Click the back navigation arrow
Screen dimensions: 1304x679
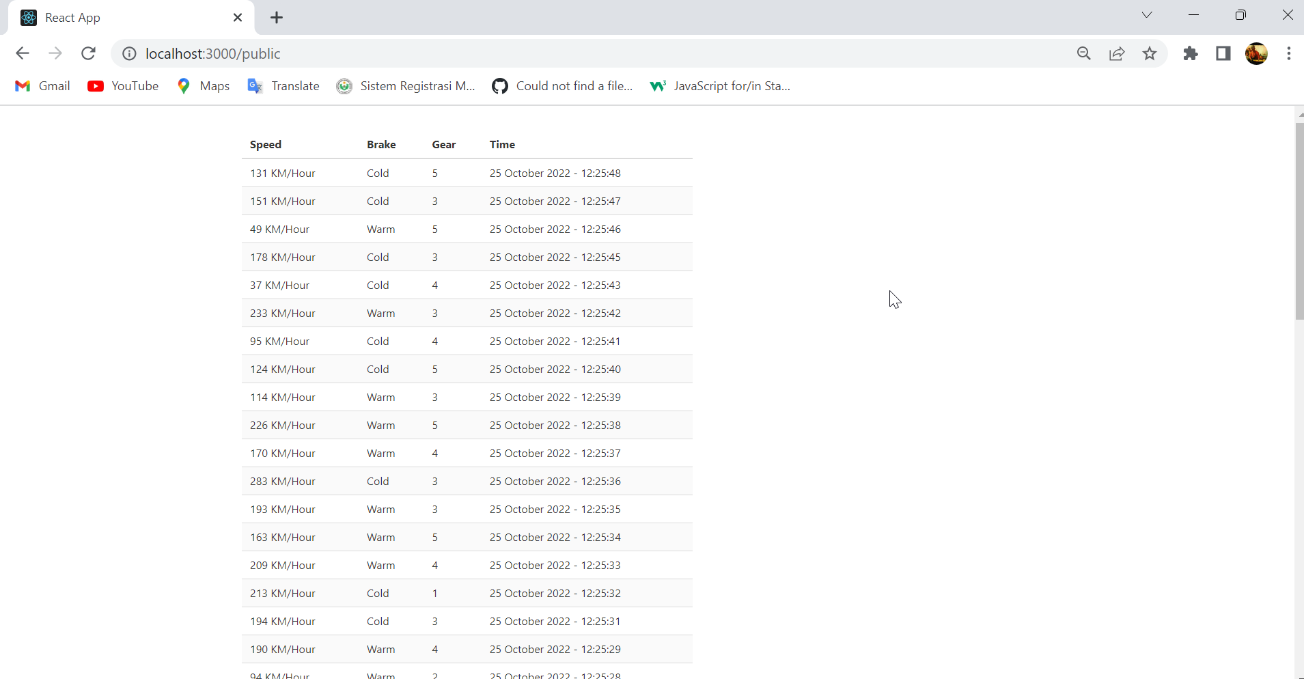(x=23, y=53)
